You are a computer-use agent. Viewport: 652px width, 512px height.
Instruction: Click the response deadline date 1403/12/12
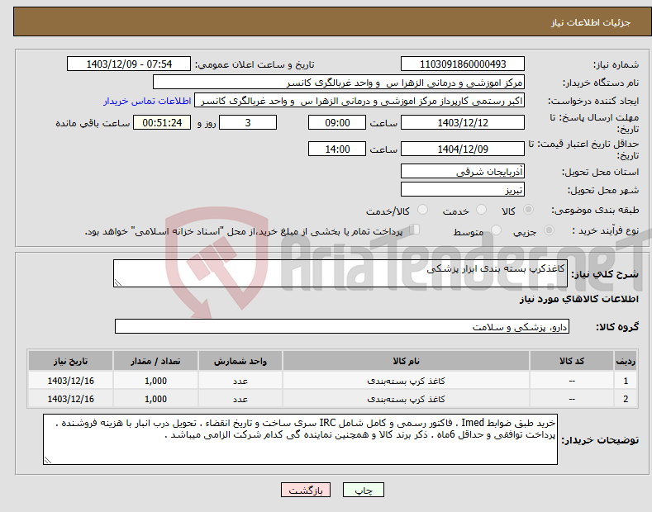[x=463, y=122]
